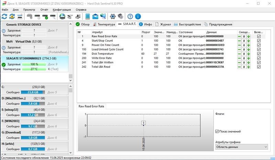Image resolution: width=275 pixels, height=160 pixels.
Task: Switch to the Инфо tab
Action: pos(145,24)
